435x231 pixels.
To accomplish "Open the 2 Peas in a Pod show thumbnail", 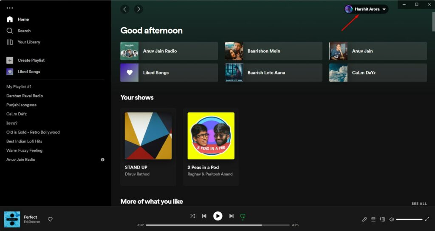I will pyautogui.click(x=211, y=136).
